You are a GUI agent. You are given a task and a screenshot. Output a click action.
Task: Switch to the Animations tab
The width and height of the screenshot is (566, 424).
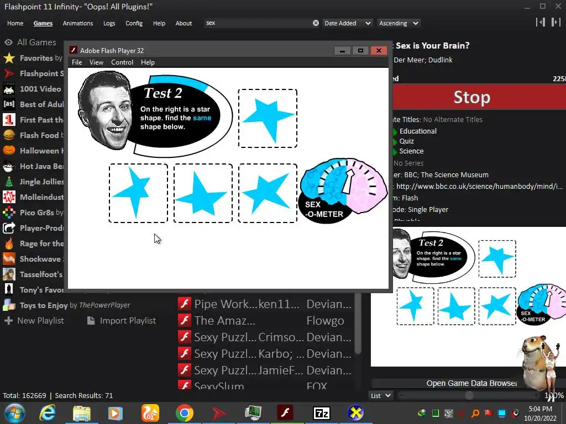[77, 23]
